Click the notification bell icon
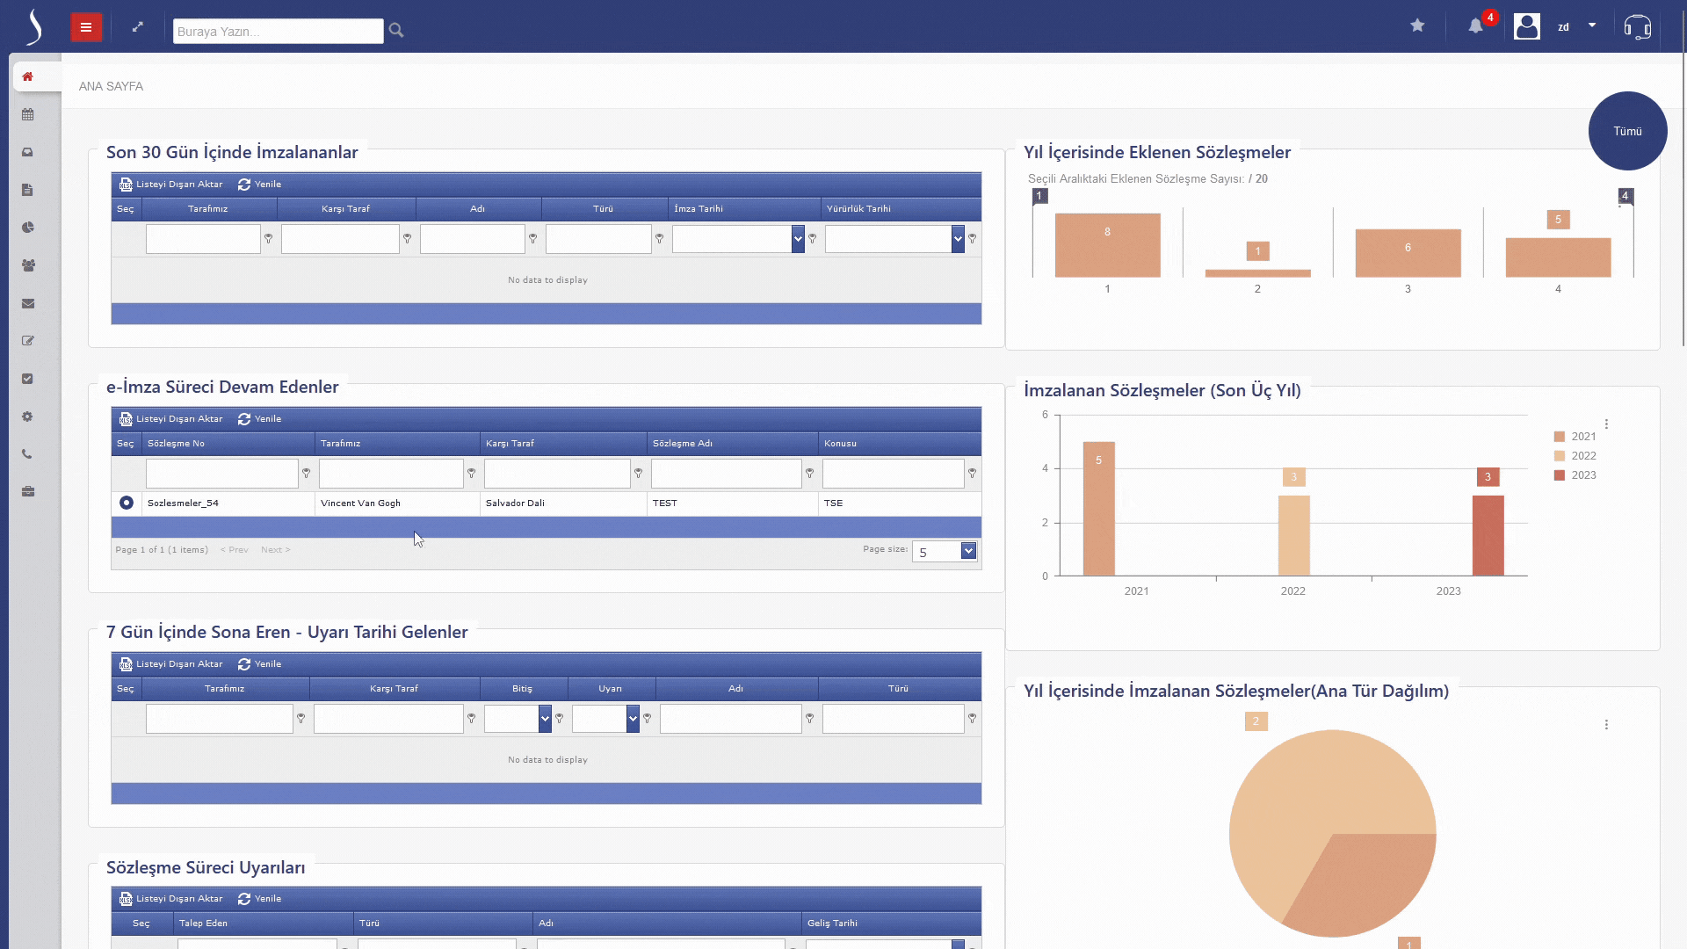1687x949 pixels. click(1475, 26)
